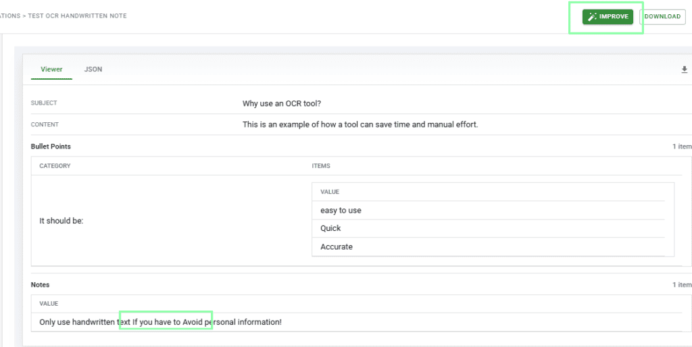Viewport: 692px width, 347px height.
Task: Click the CATEGORY column header
Action: 55,165
